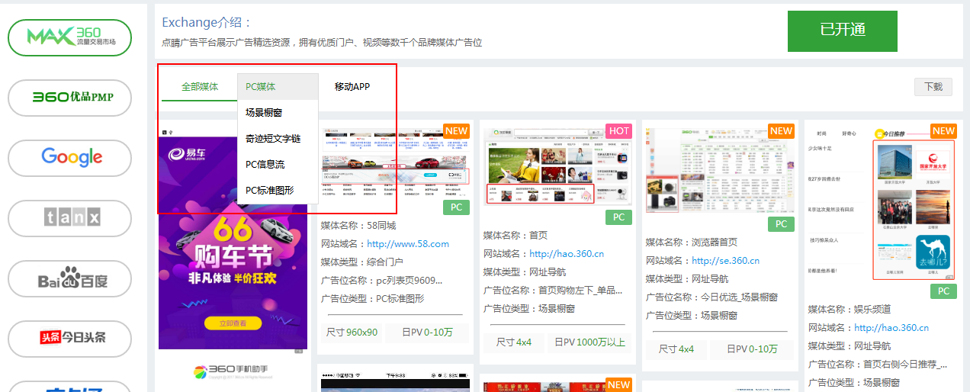Open the 360优品PMP platform

[x=70, y=97]
